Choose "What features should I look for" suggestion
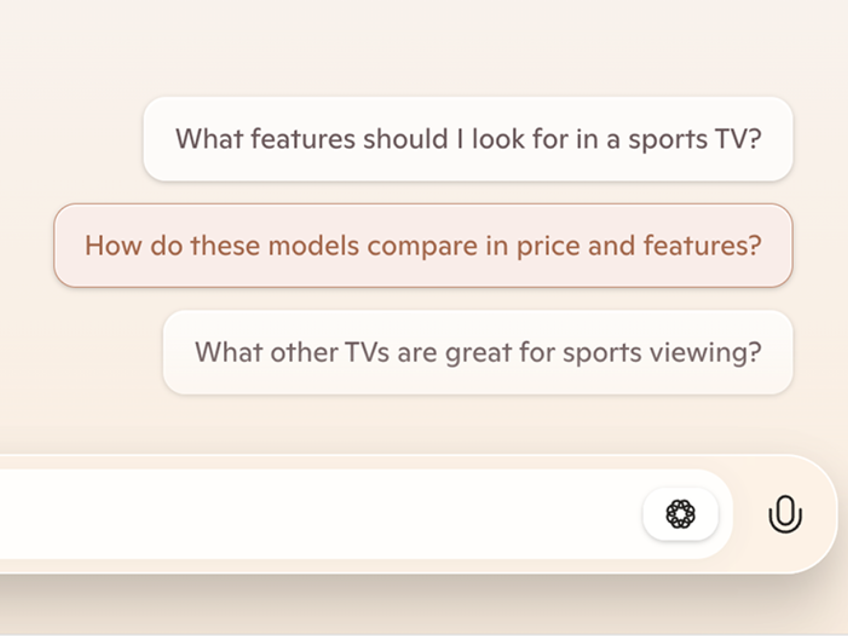848x636 pixels. coord(468,139)
